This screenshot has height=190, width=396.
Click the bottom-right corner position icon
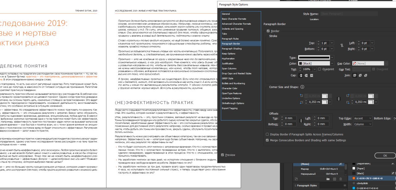click(348, 102)
